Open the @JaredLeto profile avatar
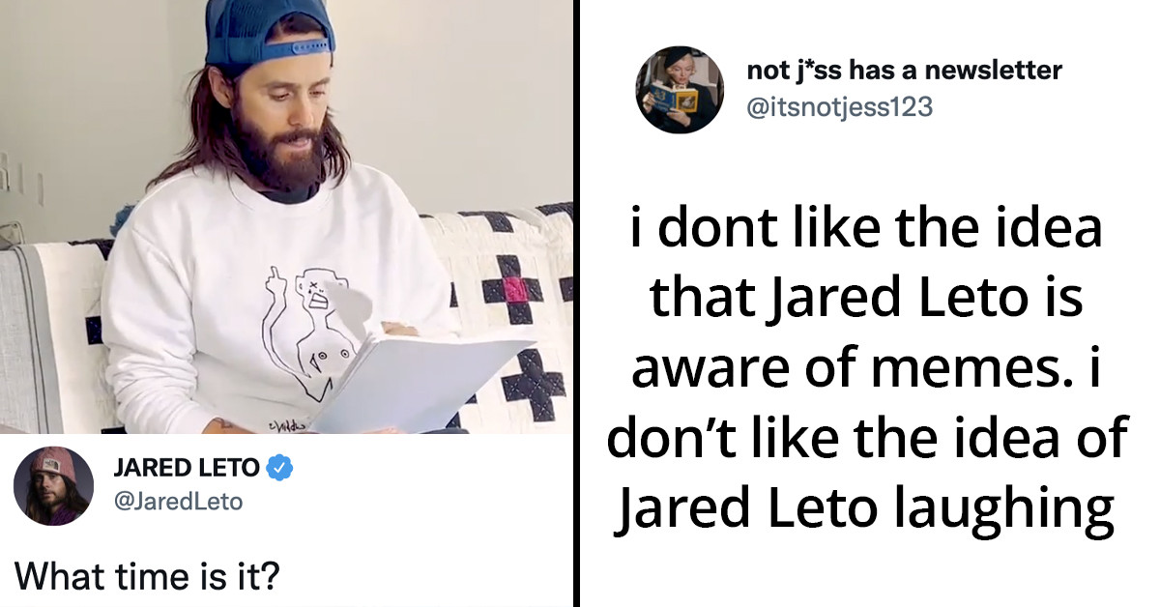This screenshot has width=1160, height=607. coord(54,486)
